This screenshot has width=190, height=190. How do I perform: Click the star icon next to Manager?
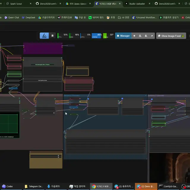click(134, 36)
